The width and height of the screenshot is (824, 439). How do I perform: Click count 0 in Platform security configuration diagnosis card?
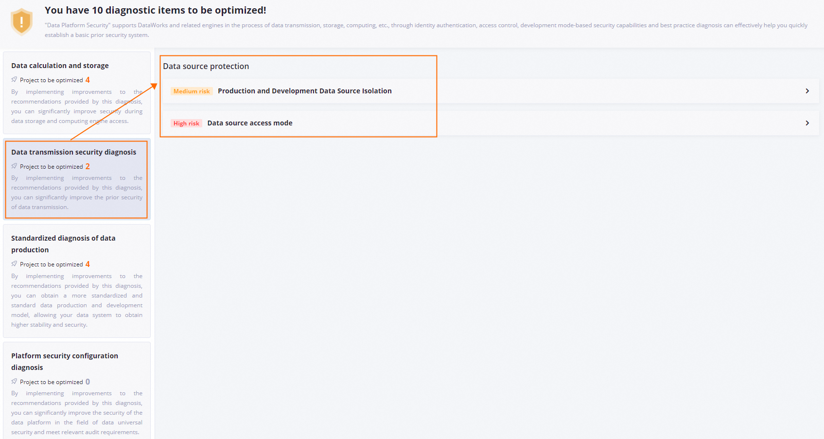[88, 382]
